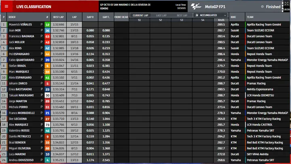The width and height of the screenshot is (291, 164).
Task: Click top speed 289.5
Action: (x=221, y=25)
